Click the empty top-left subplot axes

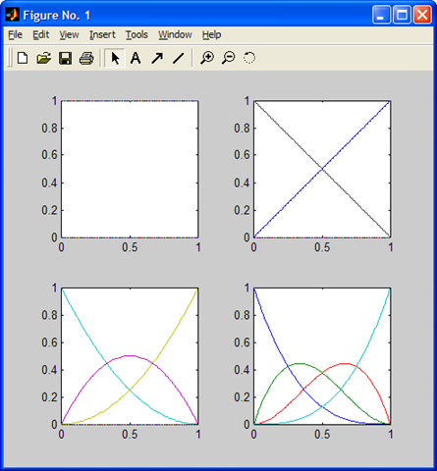pos(130,170)
